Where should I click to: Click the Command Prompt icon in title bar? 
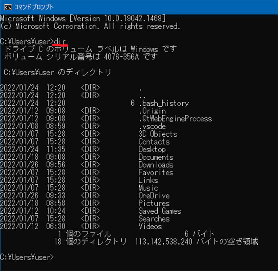(x=6, y=7)
